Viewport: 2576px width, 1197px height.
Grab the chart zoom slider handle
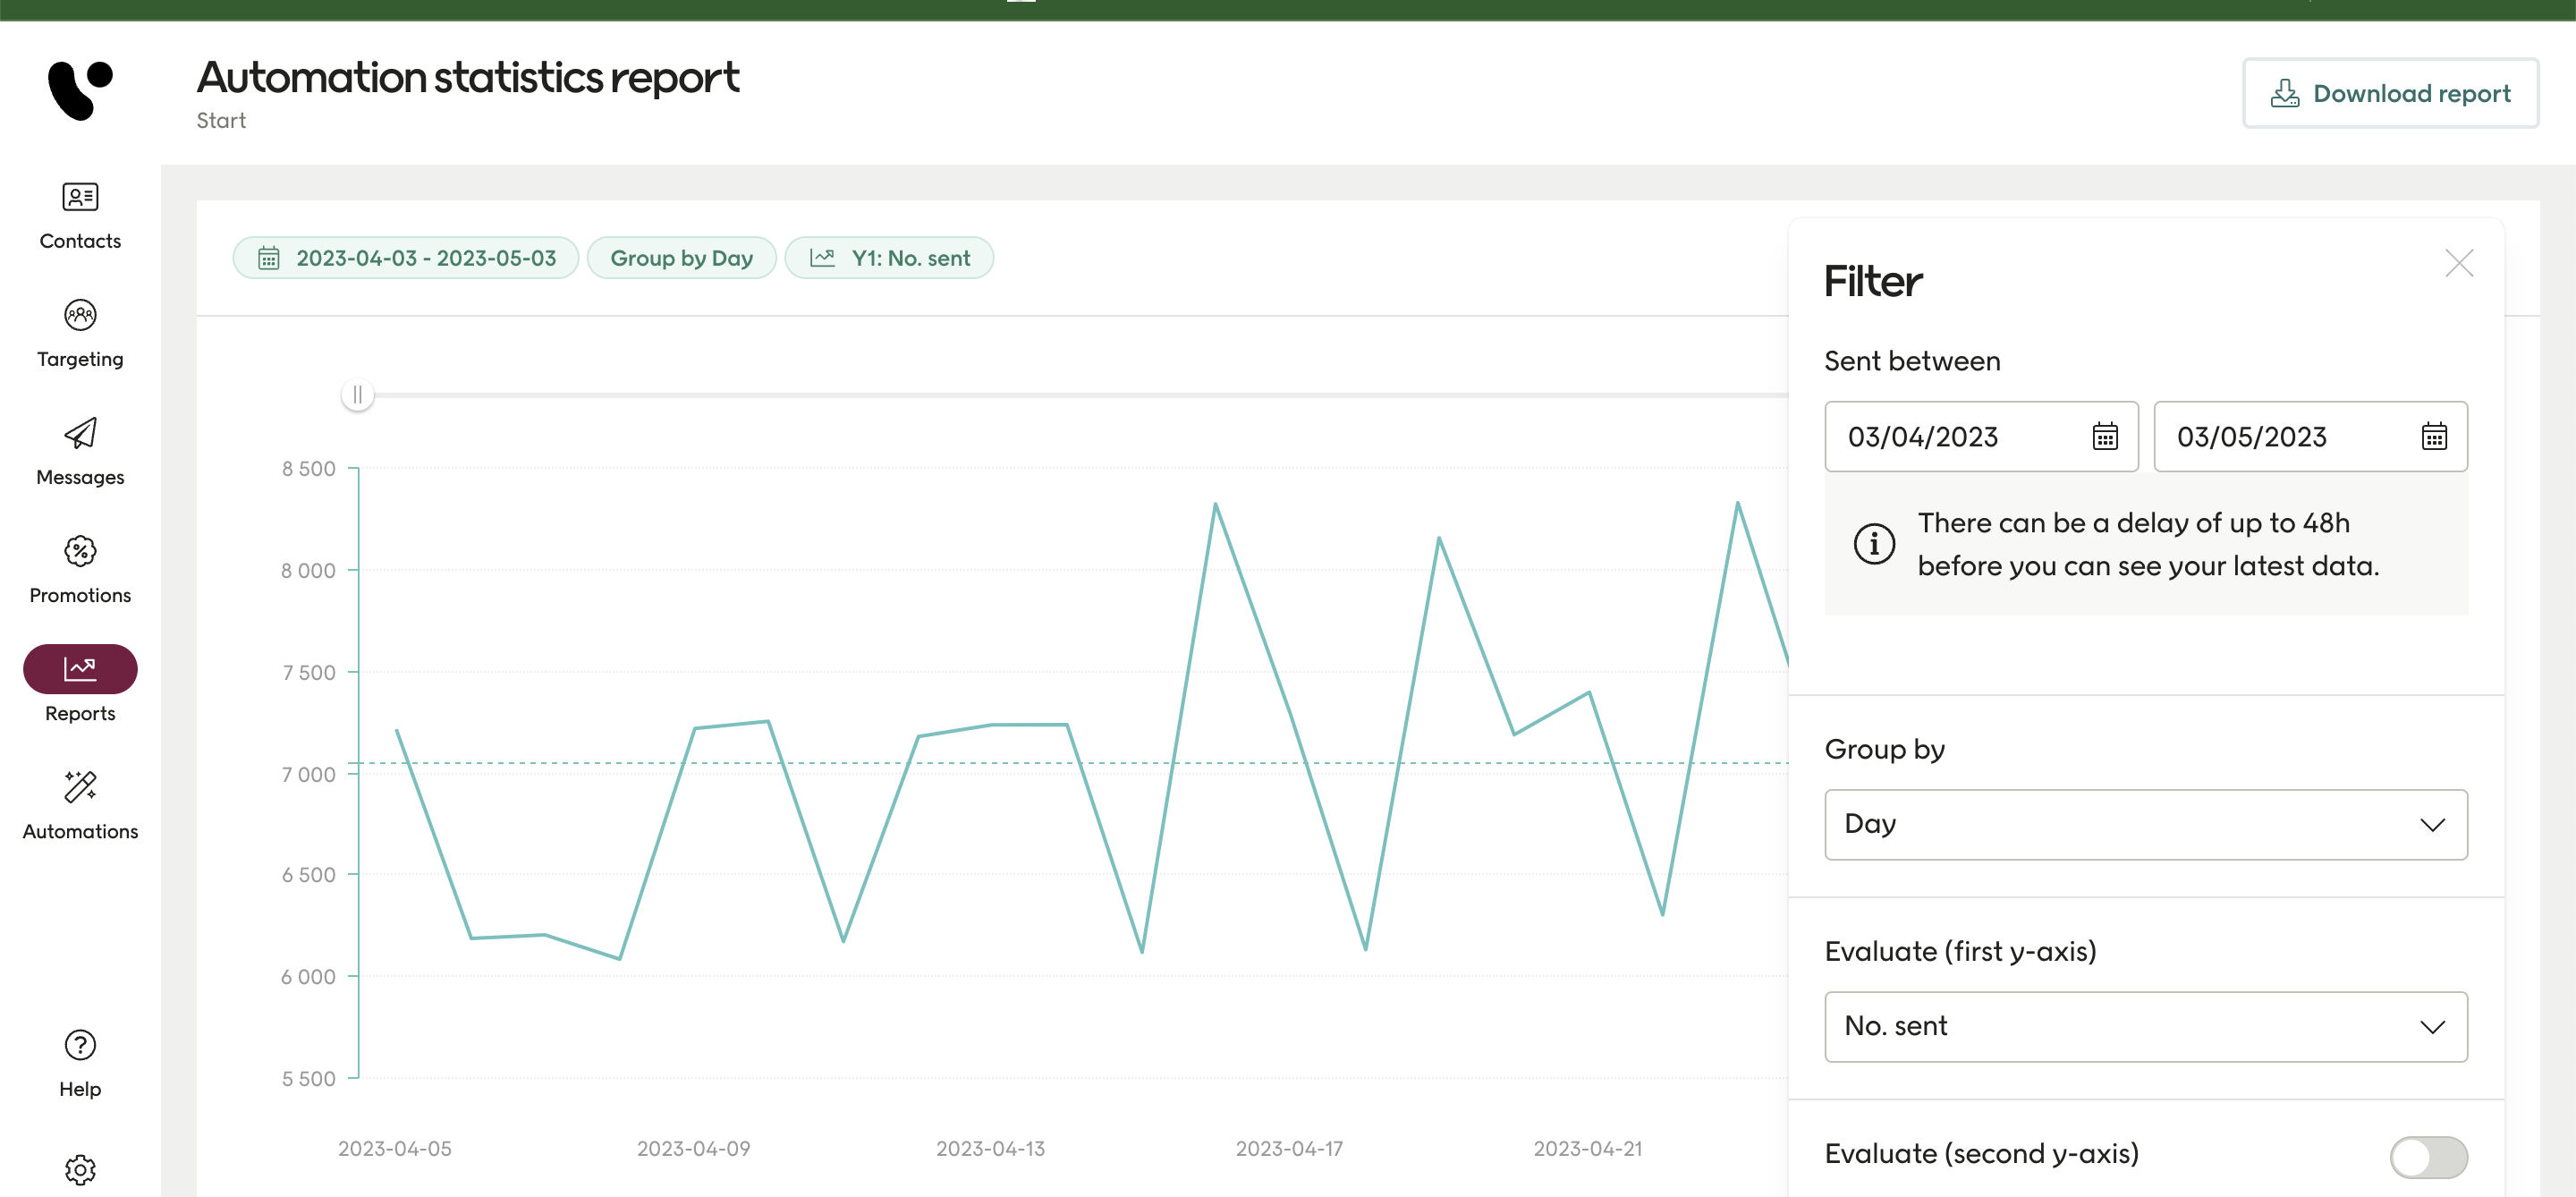(x=358, y=394)
